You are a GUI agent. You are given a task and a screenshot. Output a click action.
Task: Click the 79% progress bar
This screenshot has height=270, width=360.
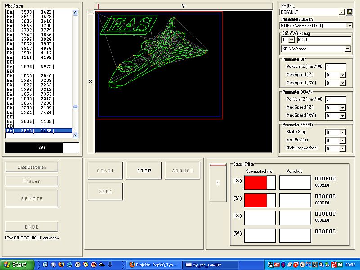click(42, 148)
